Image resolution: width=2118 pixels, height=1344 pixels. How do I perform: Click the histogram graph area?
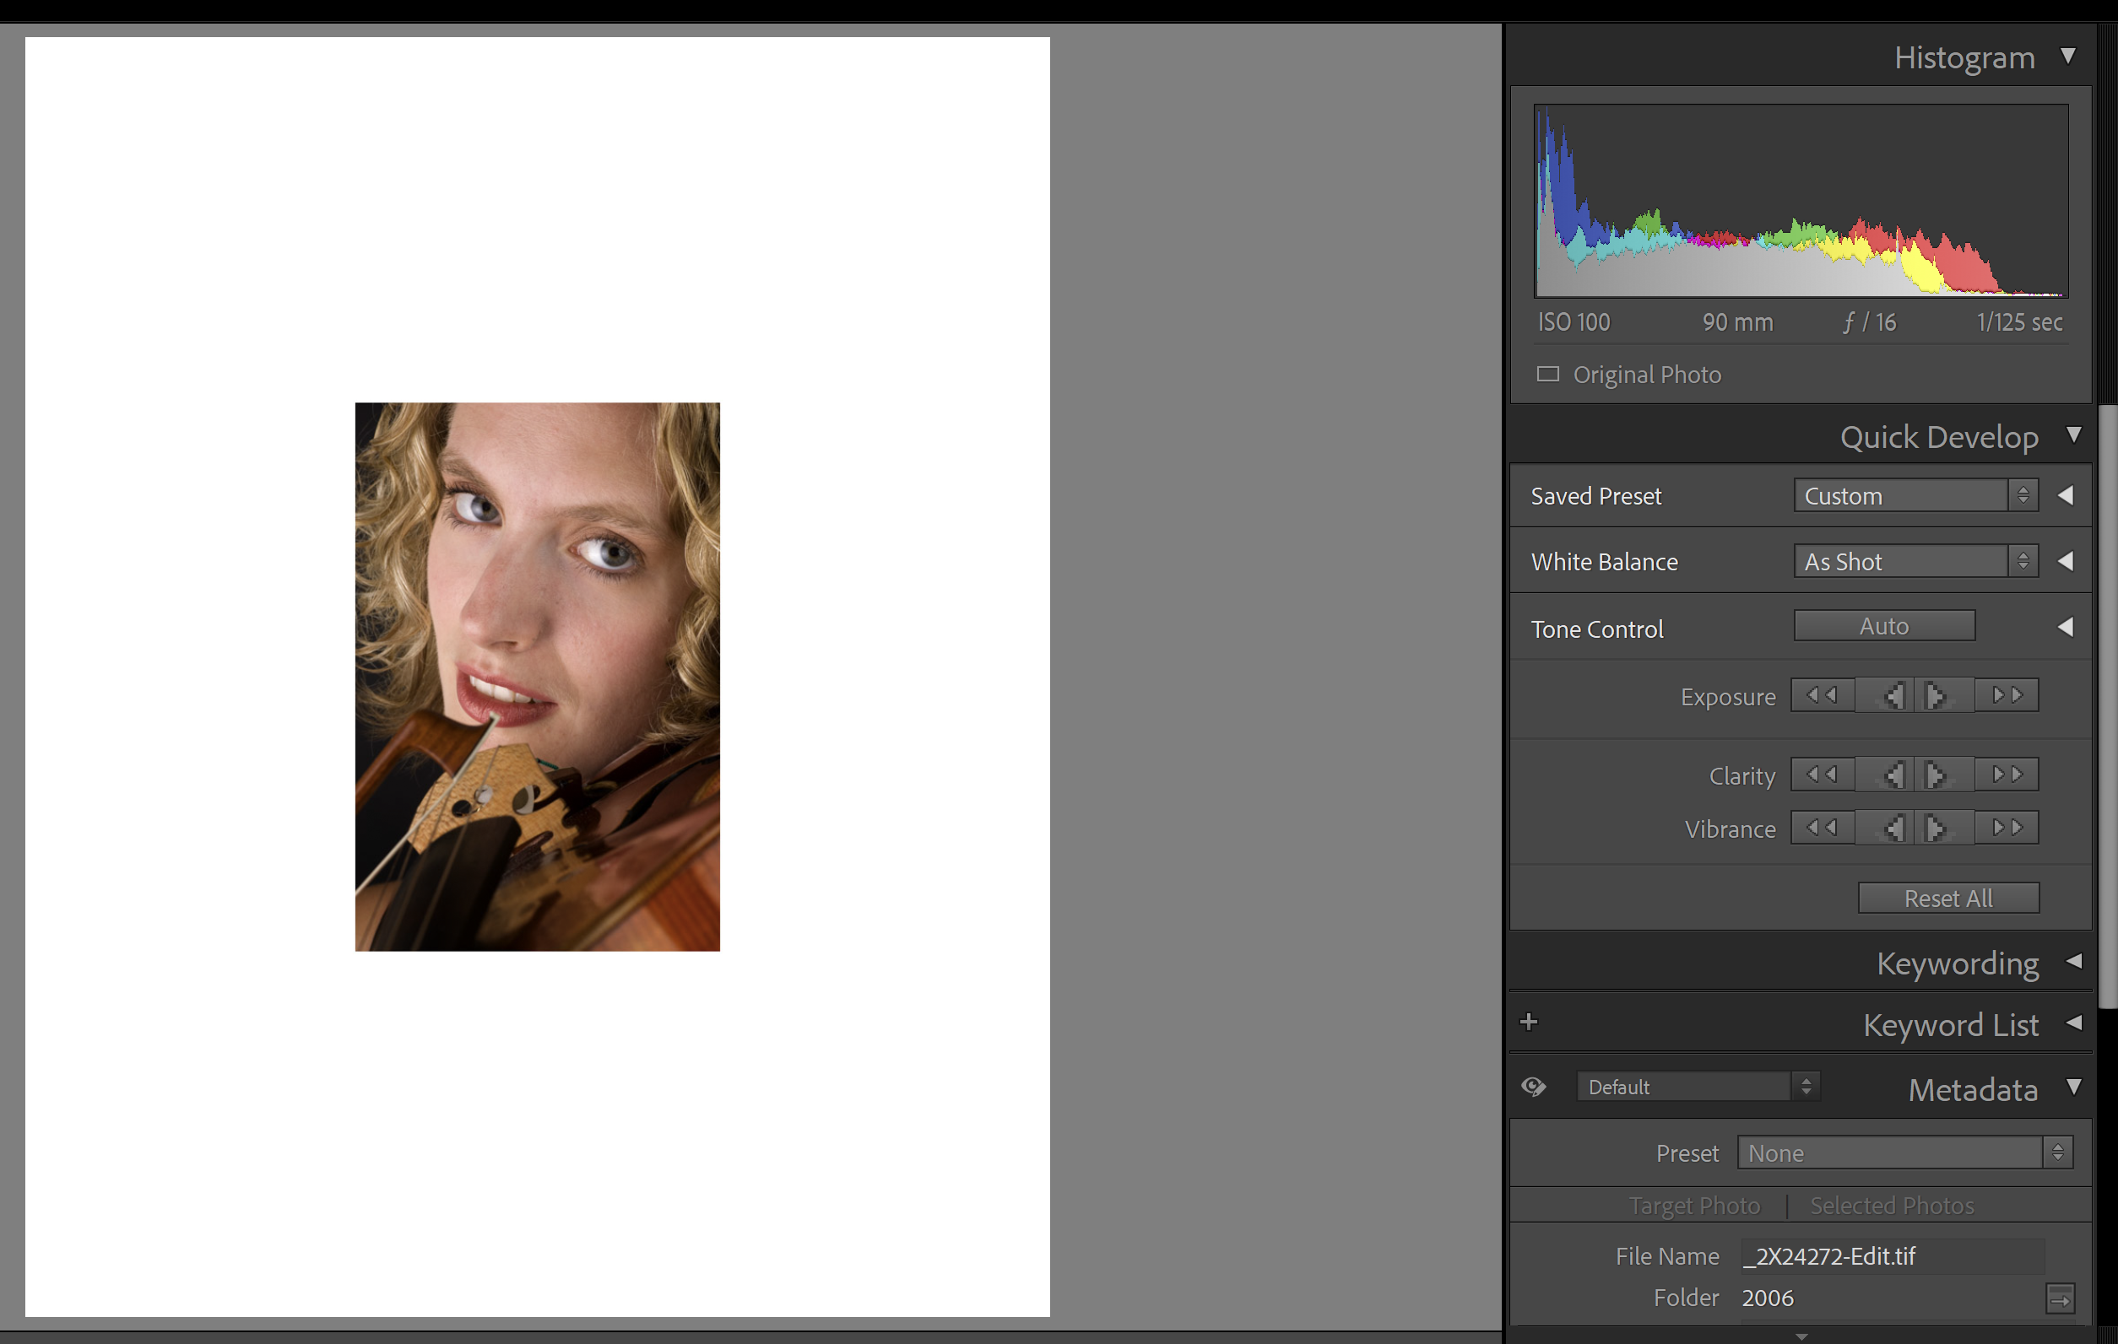tap(1801, 201)
